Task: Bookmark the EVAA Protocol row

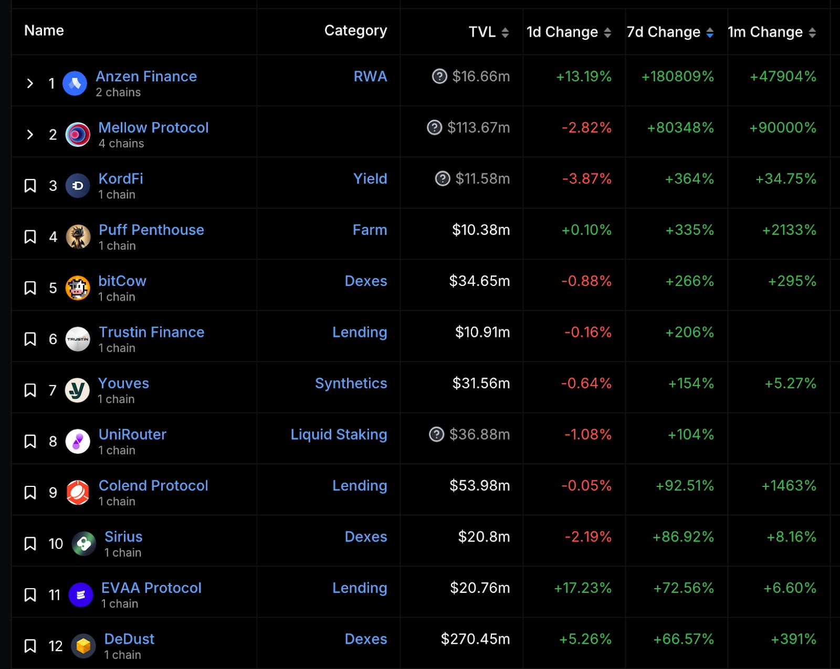Action: [30, 595]
